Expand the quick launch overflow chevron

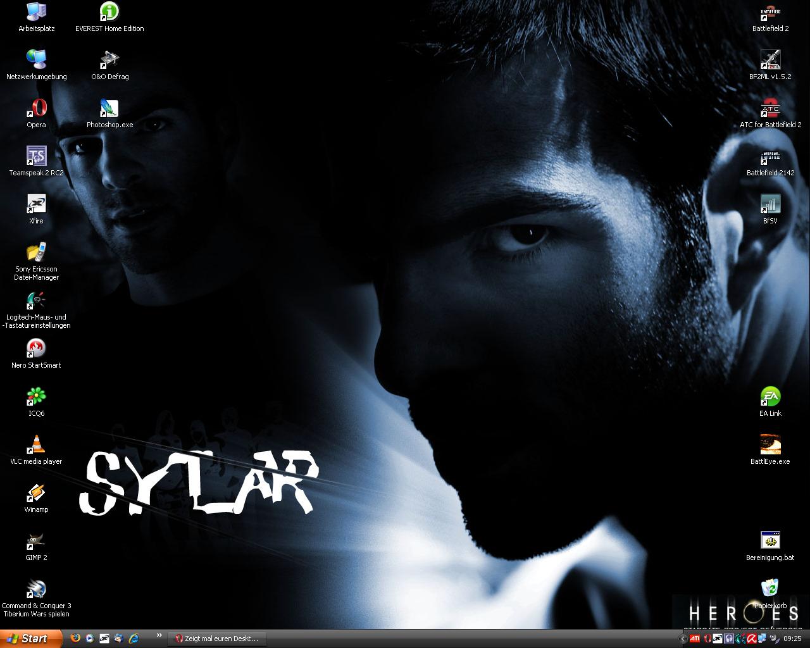[x=159, y=635]
